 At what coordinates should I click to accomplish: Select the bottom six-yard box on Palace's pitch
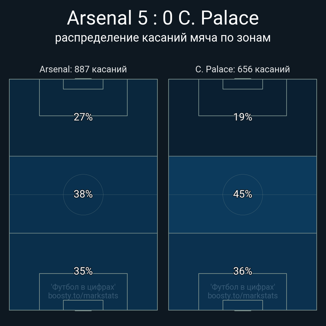[242, 305]
